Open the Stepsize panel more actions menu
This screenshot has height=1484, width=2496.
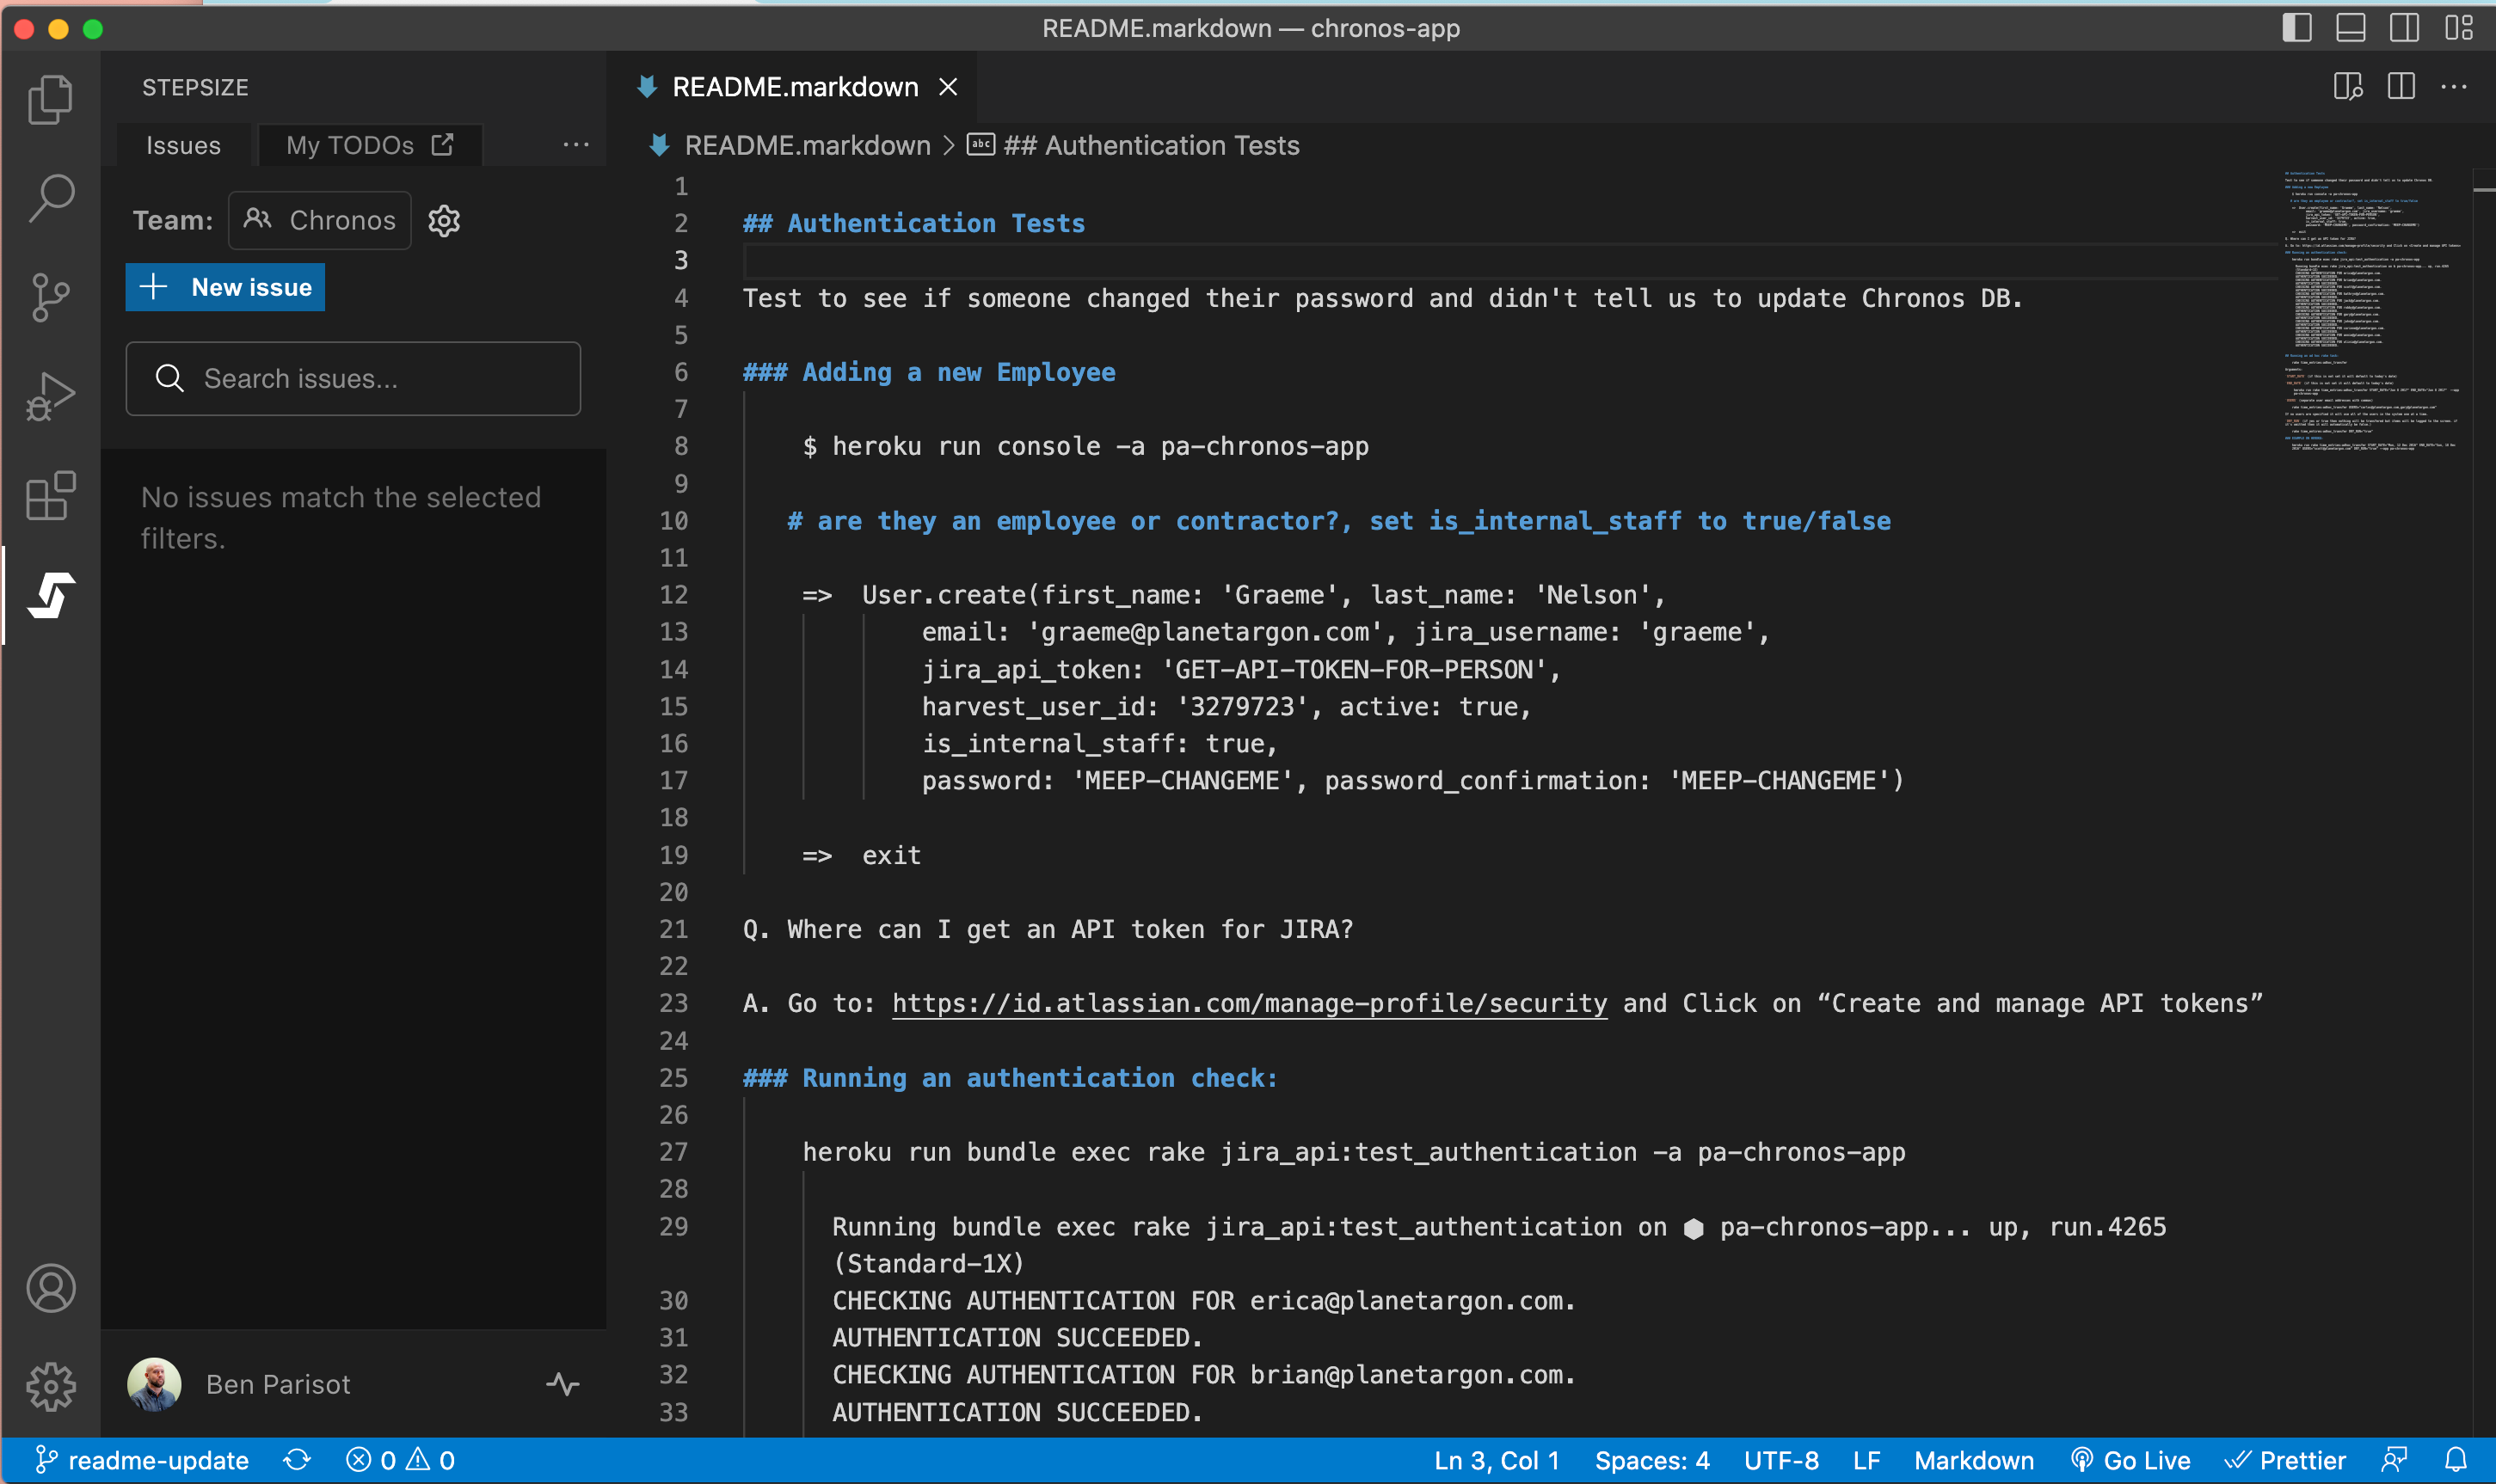(x=575, y=145)
